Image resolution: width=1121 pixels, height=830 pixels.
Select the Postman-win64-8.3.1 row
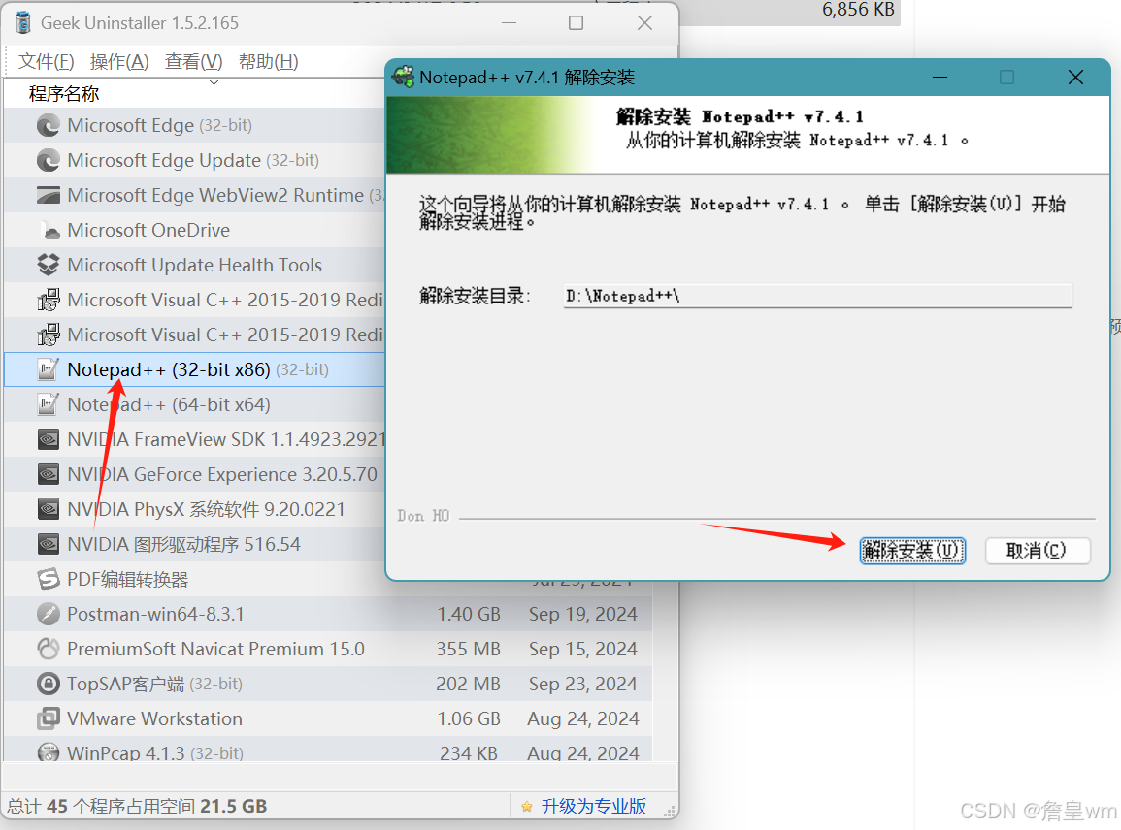click(x=328, y=614)
